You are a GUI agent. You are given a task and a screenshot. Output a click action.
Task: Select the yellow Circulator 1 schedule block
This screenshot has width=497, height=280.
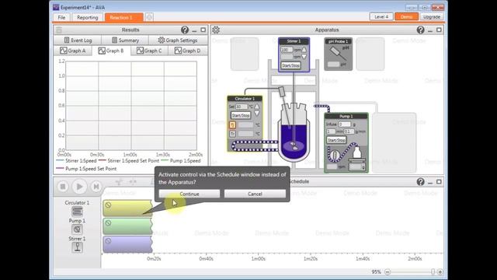point(127,208)
